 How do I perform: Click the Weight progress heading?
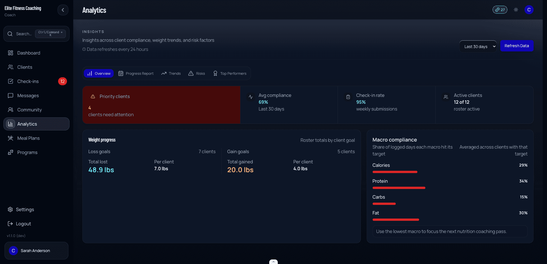pos(102,140)
